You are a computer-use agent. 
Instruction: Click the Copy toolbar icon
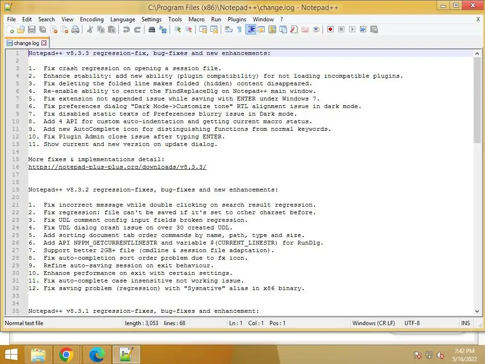101,29
